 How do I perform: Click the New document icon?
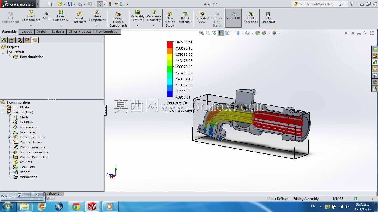[x=50, y=4]
